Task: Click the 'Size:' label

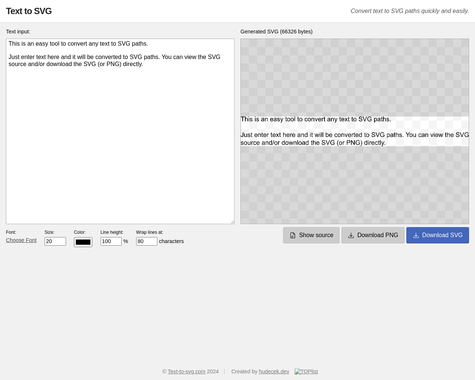Action: (x=49, y=232)
